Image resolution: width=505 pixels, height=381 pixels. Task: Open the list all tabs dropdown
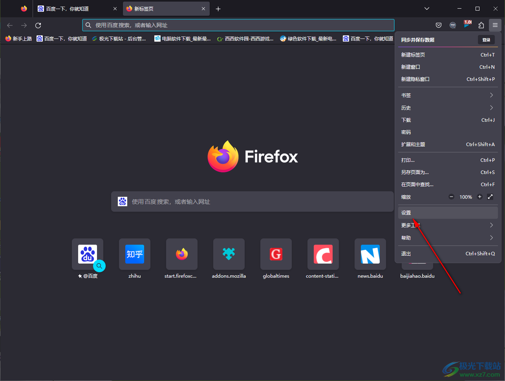(427, 9)
